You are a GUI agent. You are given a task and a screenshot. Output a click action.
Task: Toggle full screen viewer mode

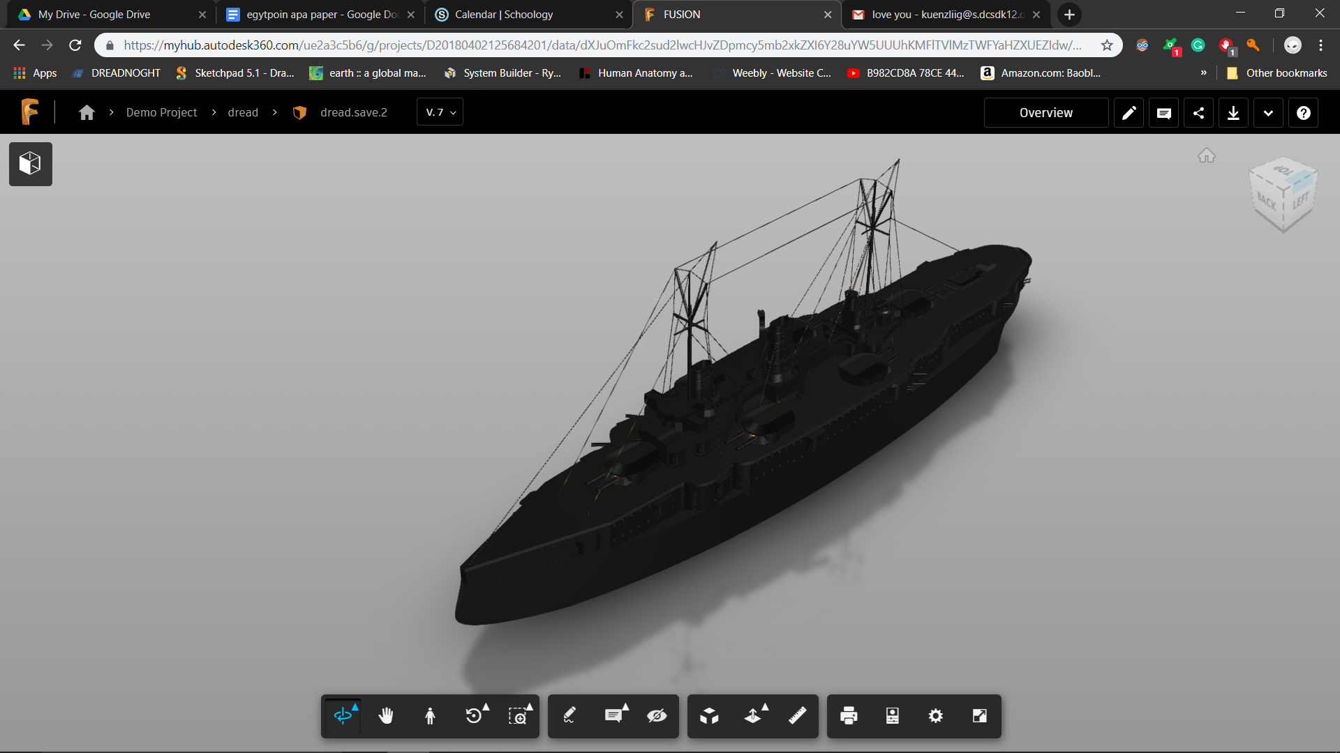980,716
